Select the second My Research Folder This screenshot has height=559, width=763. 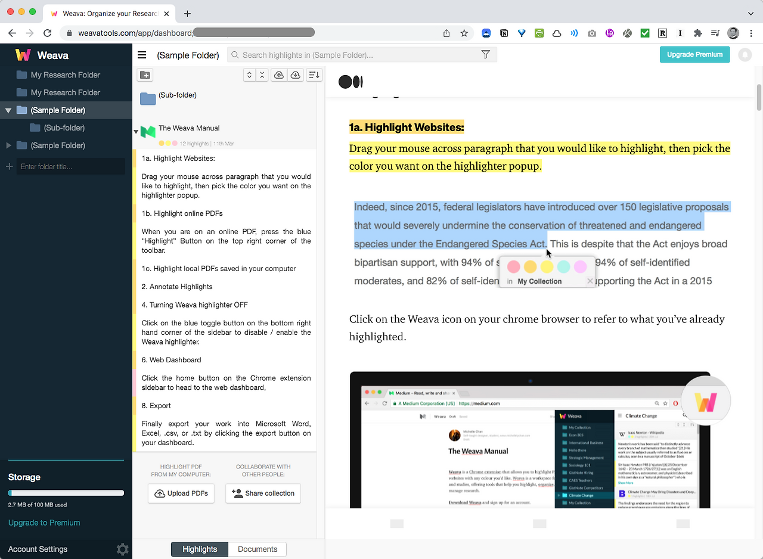pos(66,92)
